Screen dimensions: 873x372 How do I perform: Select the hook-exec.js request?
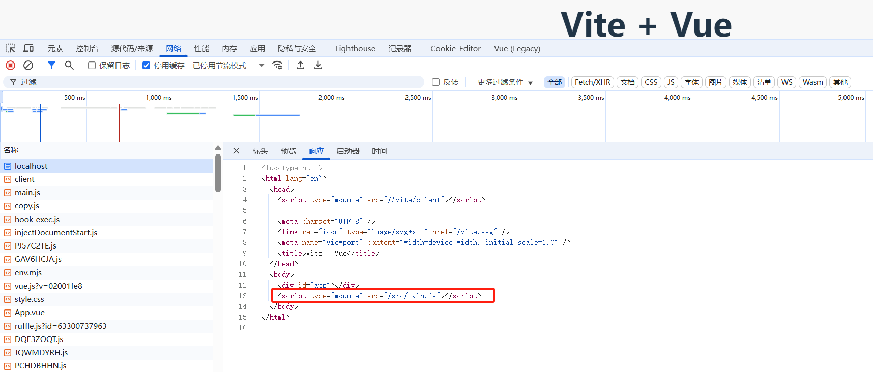pos(107,219)
